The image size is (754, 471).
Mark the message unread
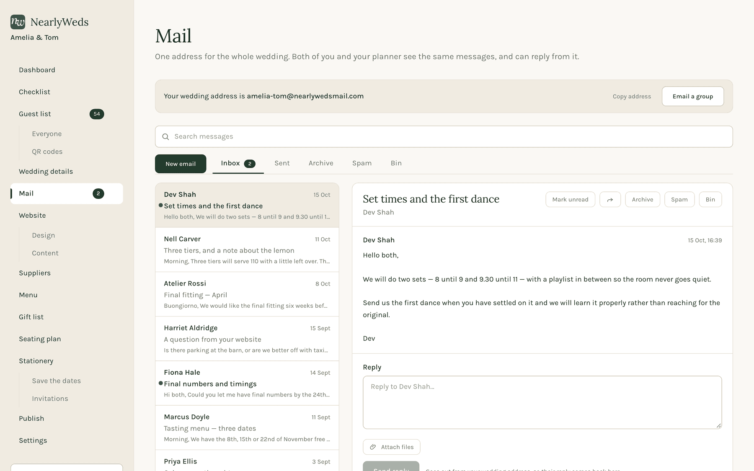[570, 200]
